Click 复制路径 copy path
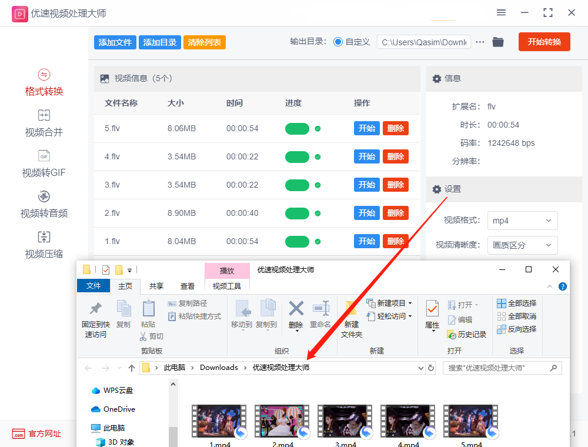The image size is (588, 447). click(187, 303)
